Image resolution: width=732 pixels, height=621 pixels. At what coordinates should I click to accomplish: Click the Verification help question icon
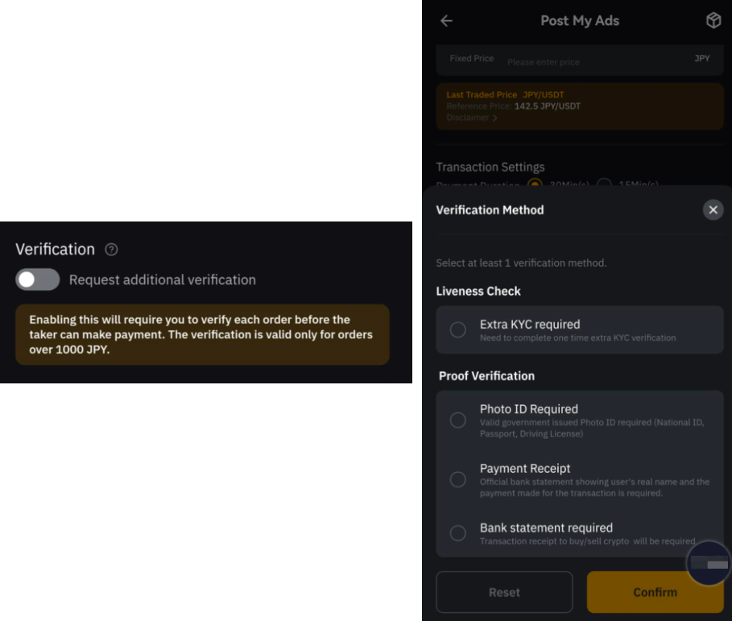[x=111, y=250]
